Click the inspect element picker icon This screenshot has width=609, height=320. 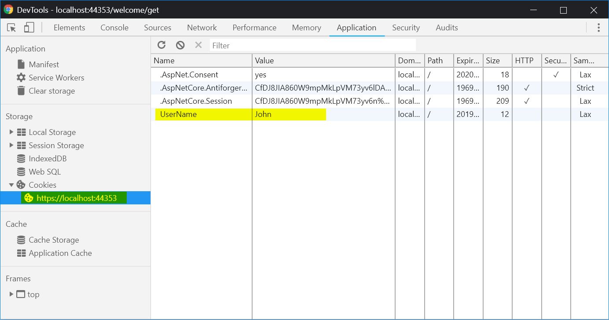12,28
